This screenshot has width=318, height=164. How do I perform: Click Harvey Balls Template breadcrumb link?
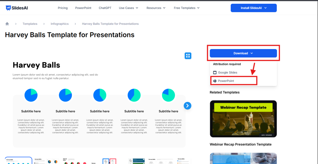[x=110, y=24]
